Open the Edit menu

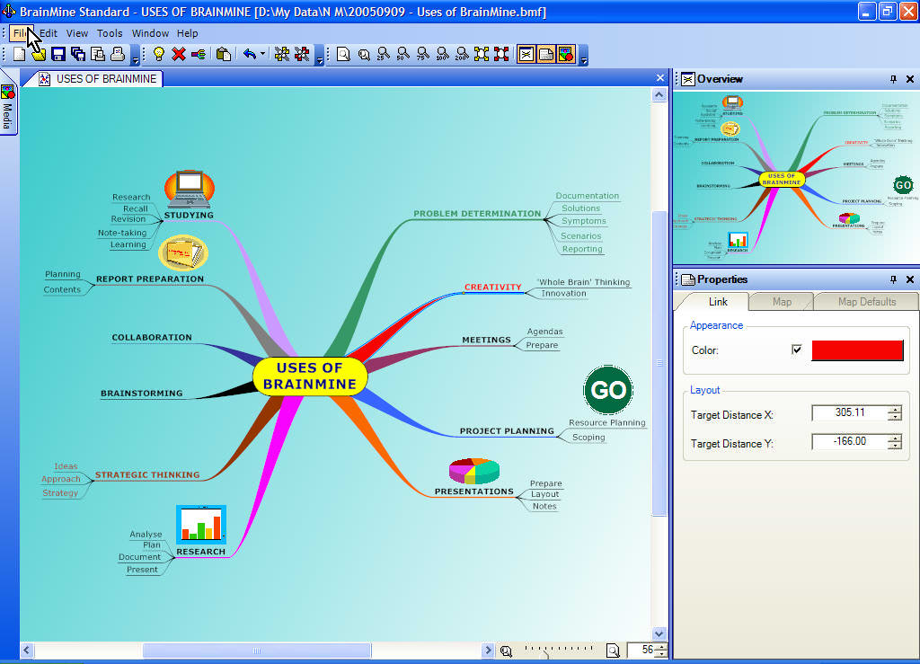pyautogui.click(x=49, y=33)
